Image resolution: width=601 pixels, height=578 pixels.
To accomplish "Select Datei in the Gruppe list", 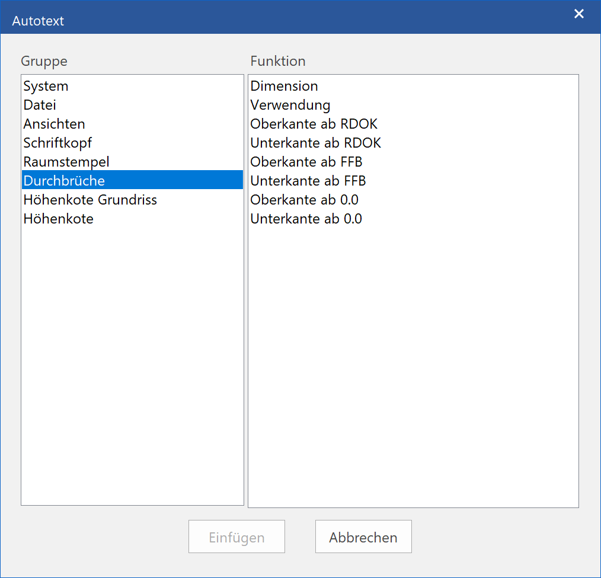I will click(x=132, y=105).
